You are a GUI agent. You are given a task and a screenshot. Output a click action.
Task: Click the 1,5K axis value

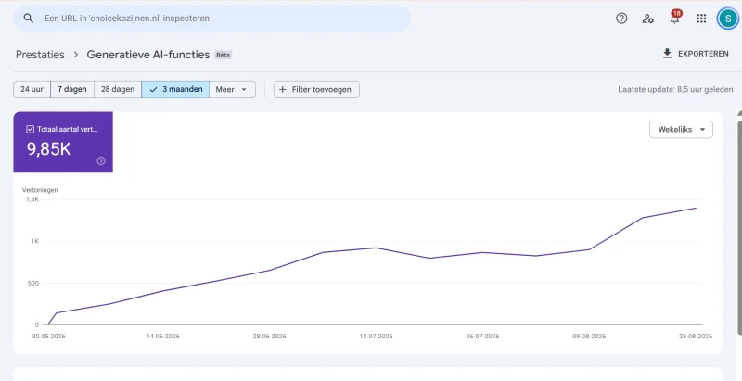click(x=32, y=199)
